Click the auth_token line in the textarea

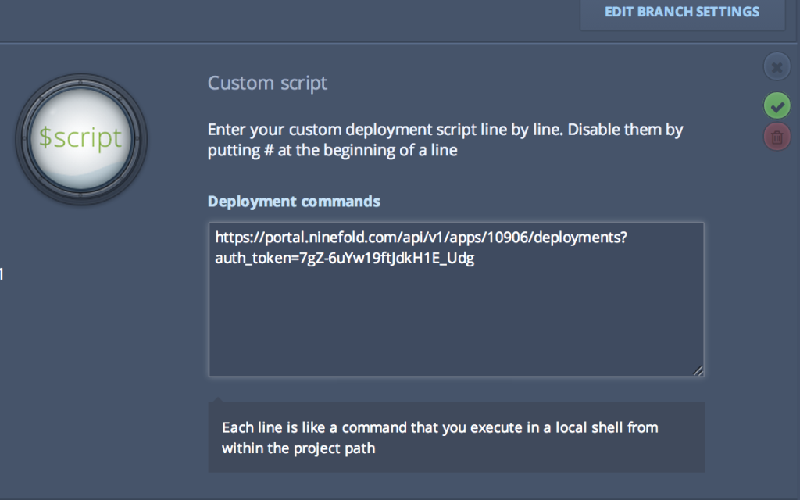tap(345, 259)
